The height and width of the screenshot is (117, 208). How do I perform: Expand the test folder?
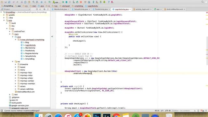coord(10,95)
